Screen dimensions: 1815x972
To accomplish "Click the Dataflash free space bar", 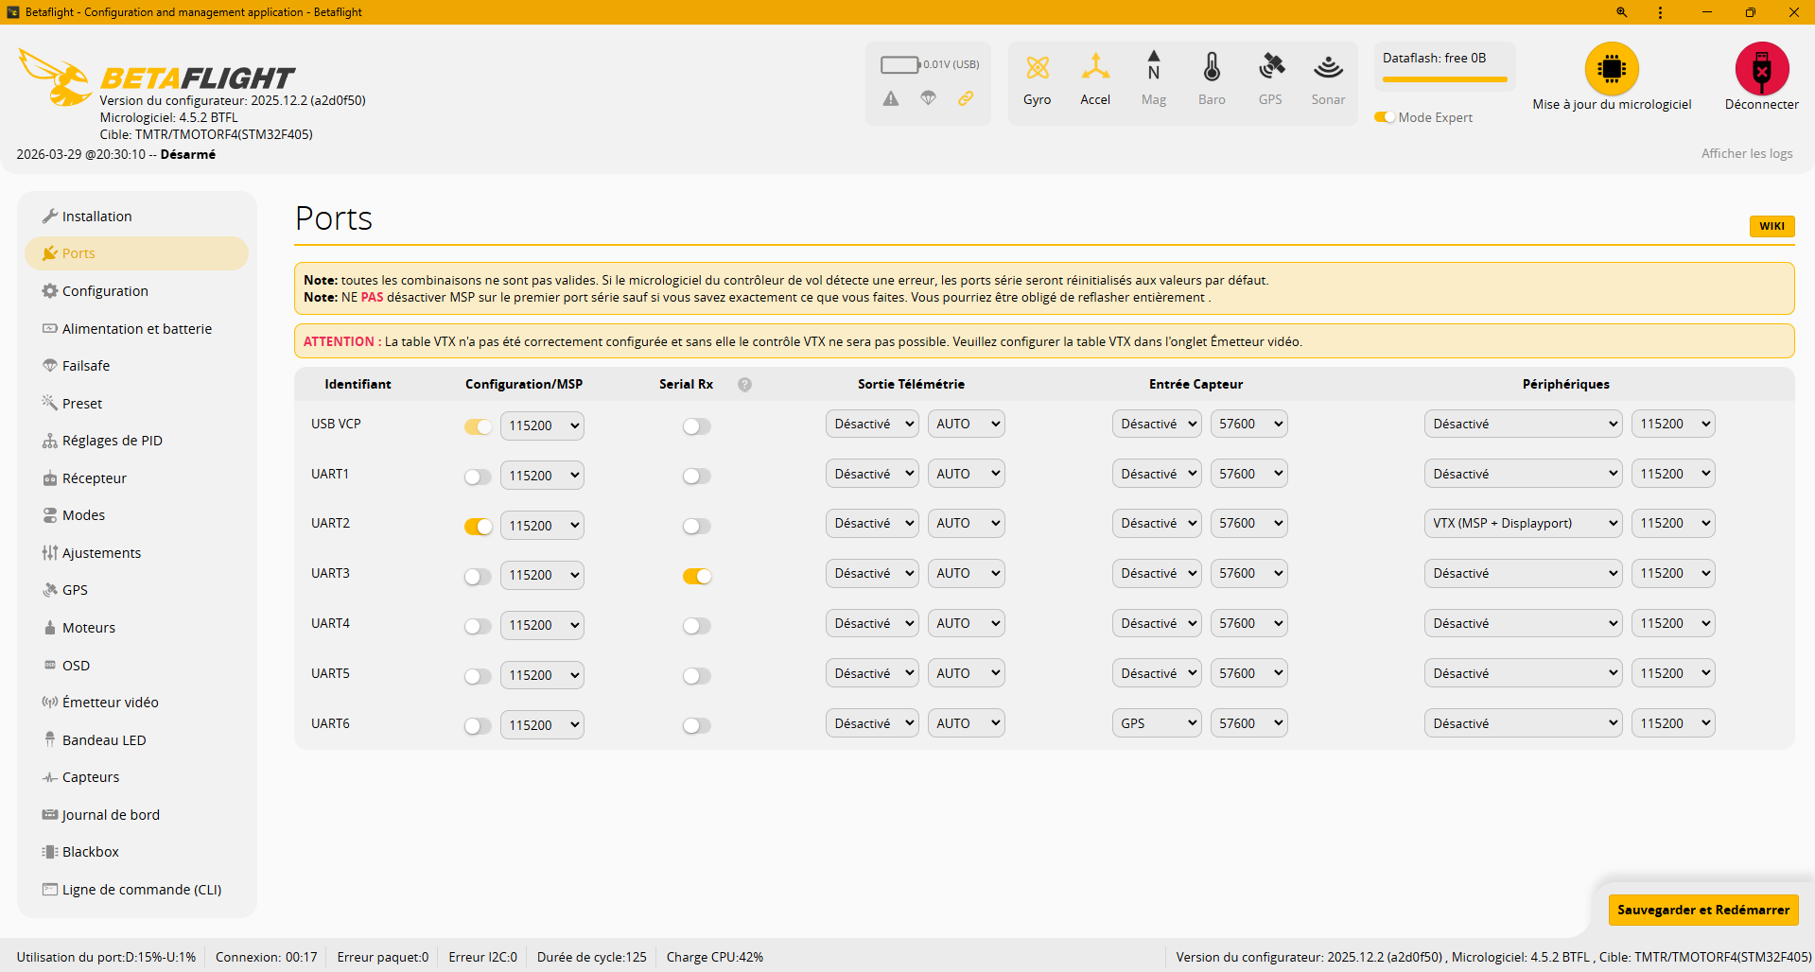I will [1444, 79].
